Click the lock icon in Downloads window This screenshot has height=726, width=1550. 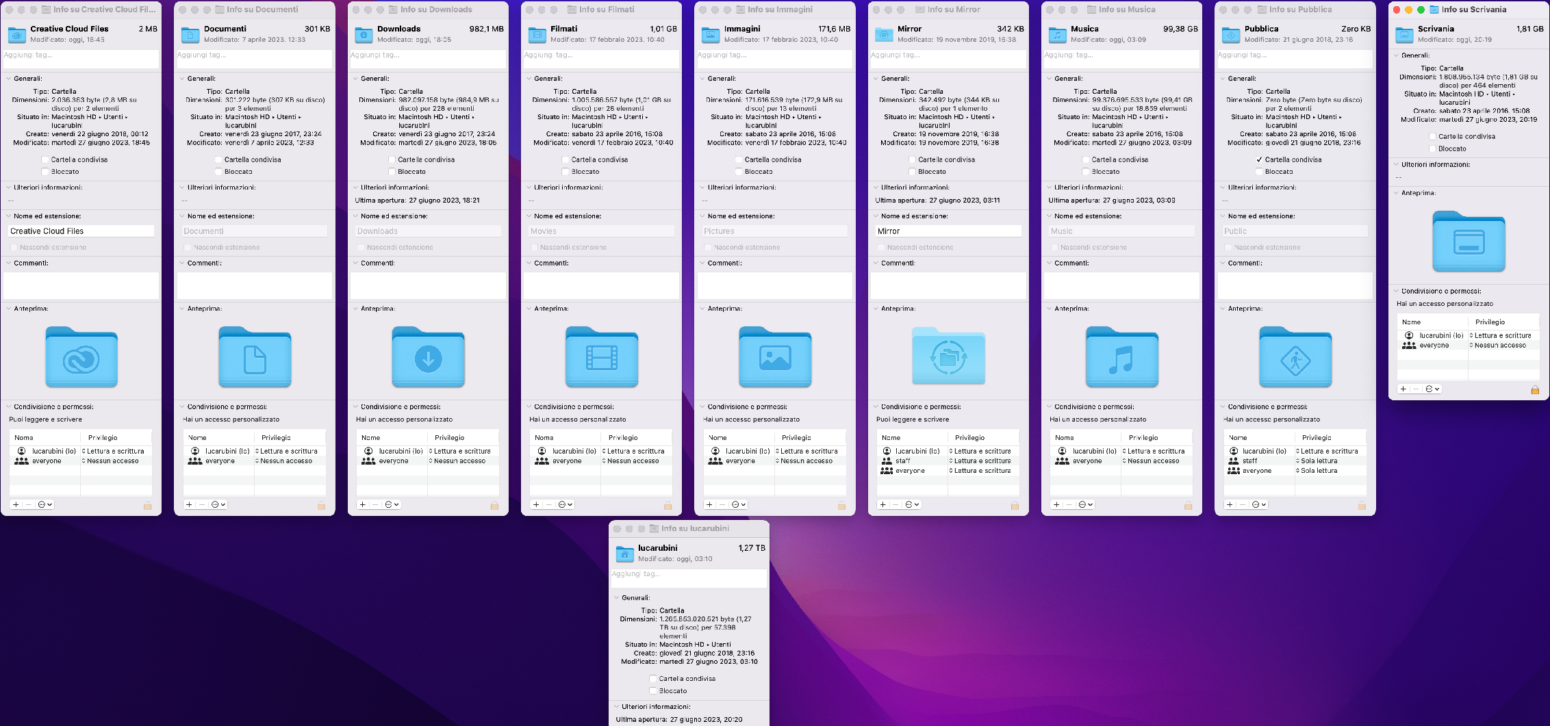pyautogui.click(x=494, y=505)
